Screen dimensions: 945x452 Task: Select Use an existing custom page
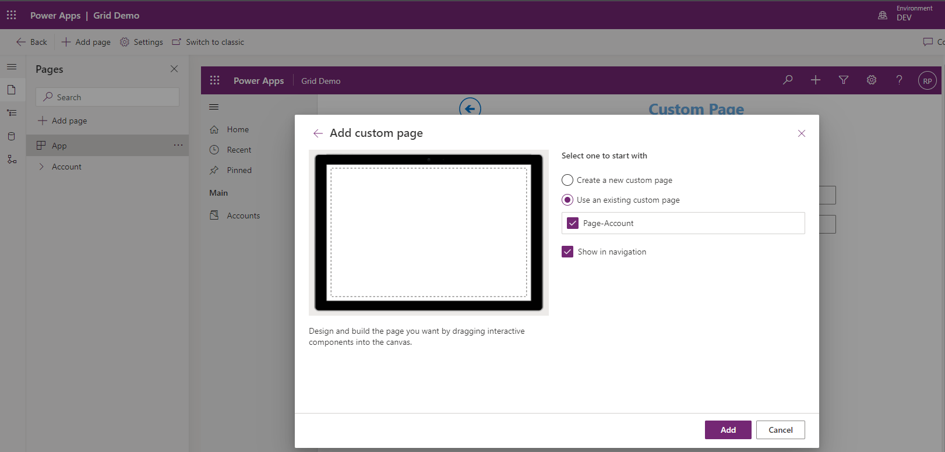tap(567, 200)
